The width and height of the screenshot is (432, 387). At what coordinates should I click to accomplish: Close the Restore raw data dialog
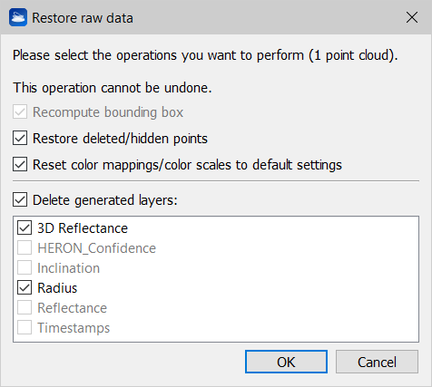point(412,17)
